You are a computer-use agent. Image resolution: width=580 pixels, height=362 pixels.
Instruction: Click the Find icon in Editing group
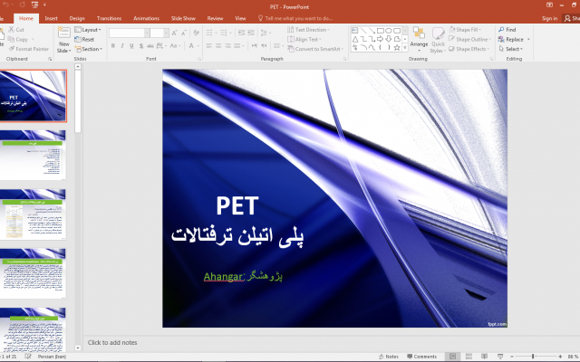(x=507, y=30)
